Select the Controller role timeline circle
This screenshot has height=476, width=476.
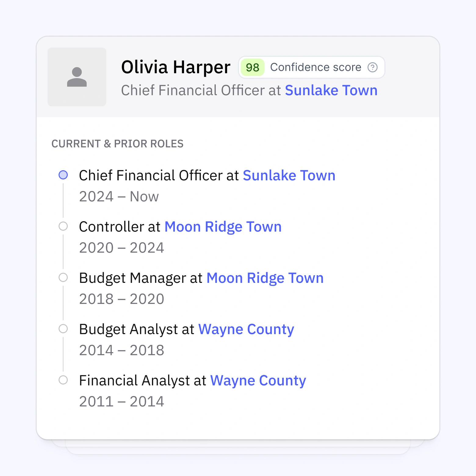pos(63,226)
